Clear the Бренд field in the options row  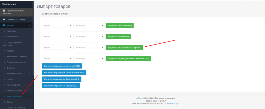(71, 37)
